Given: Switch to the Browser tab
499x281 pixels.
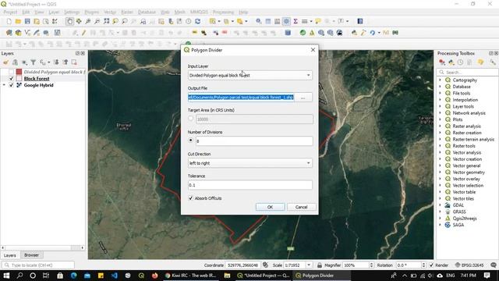Looking at the screenshot, I should (31, 255).
